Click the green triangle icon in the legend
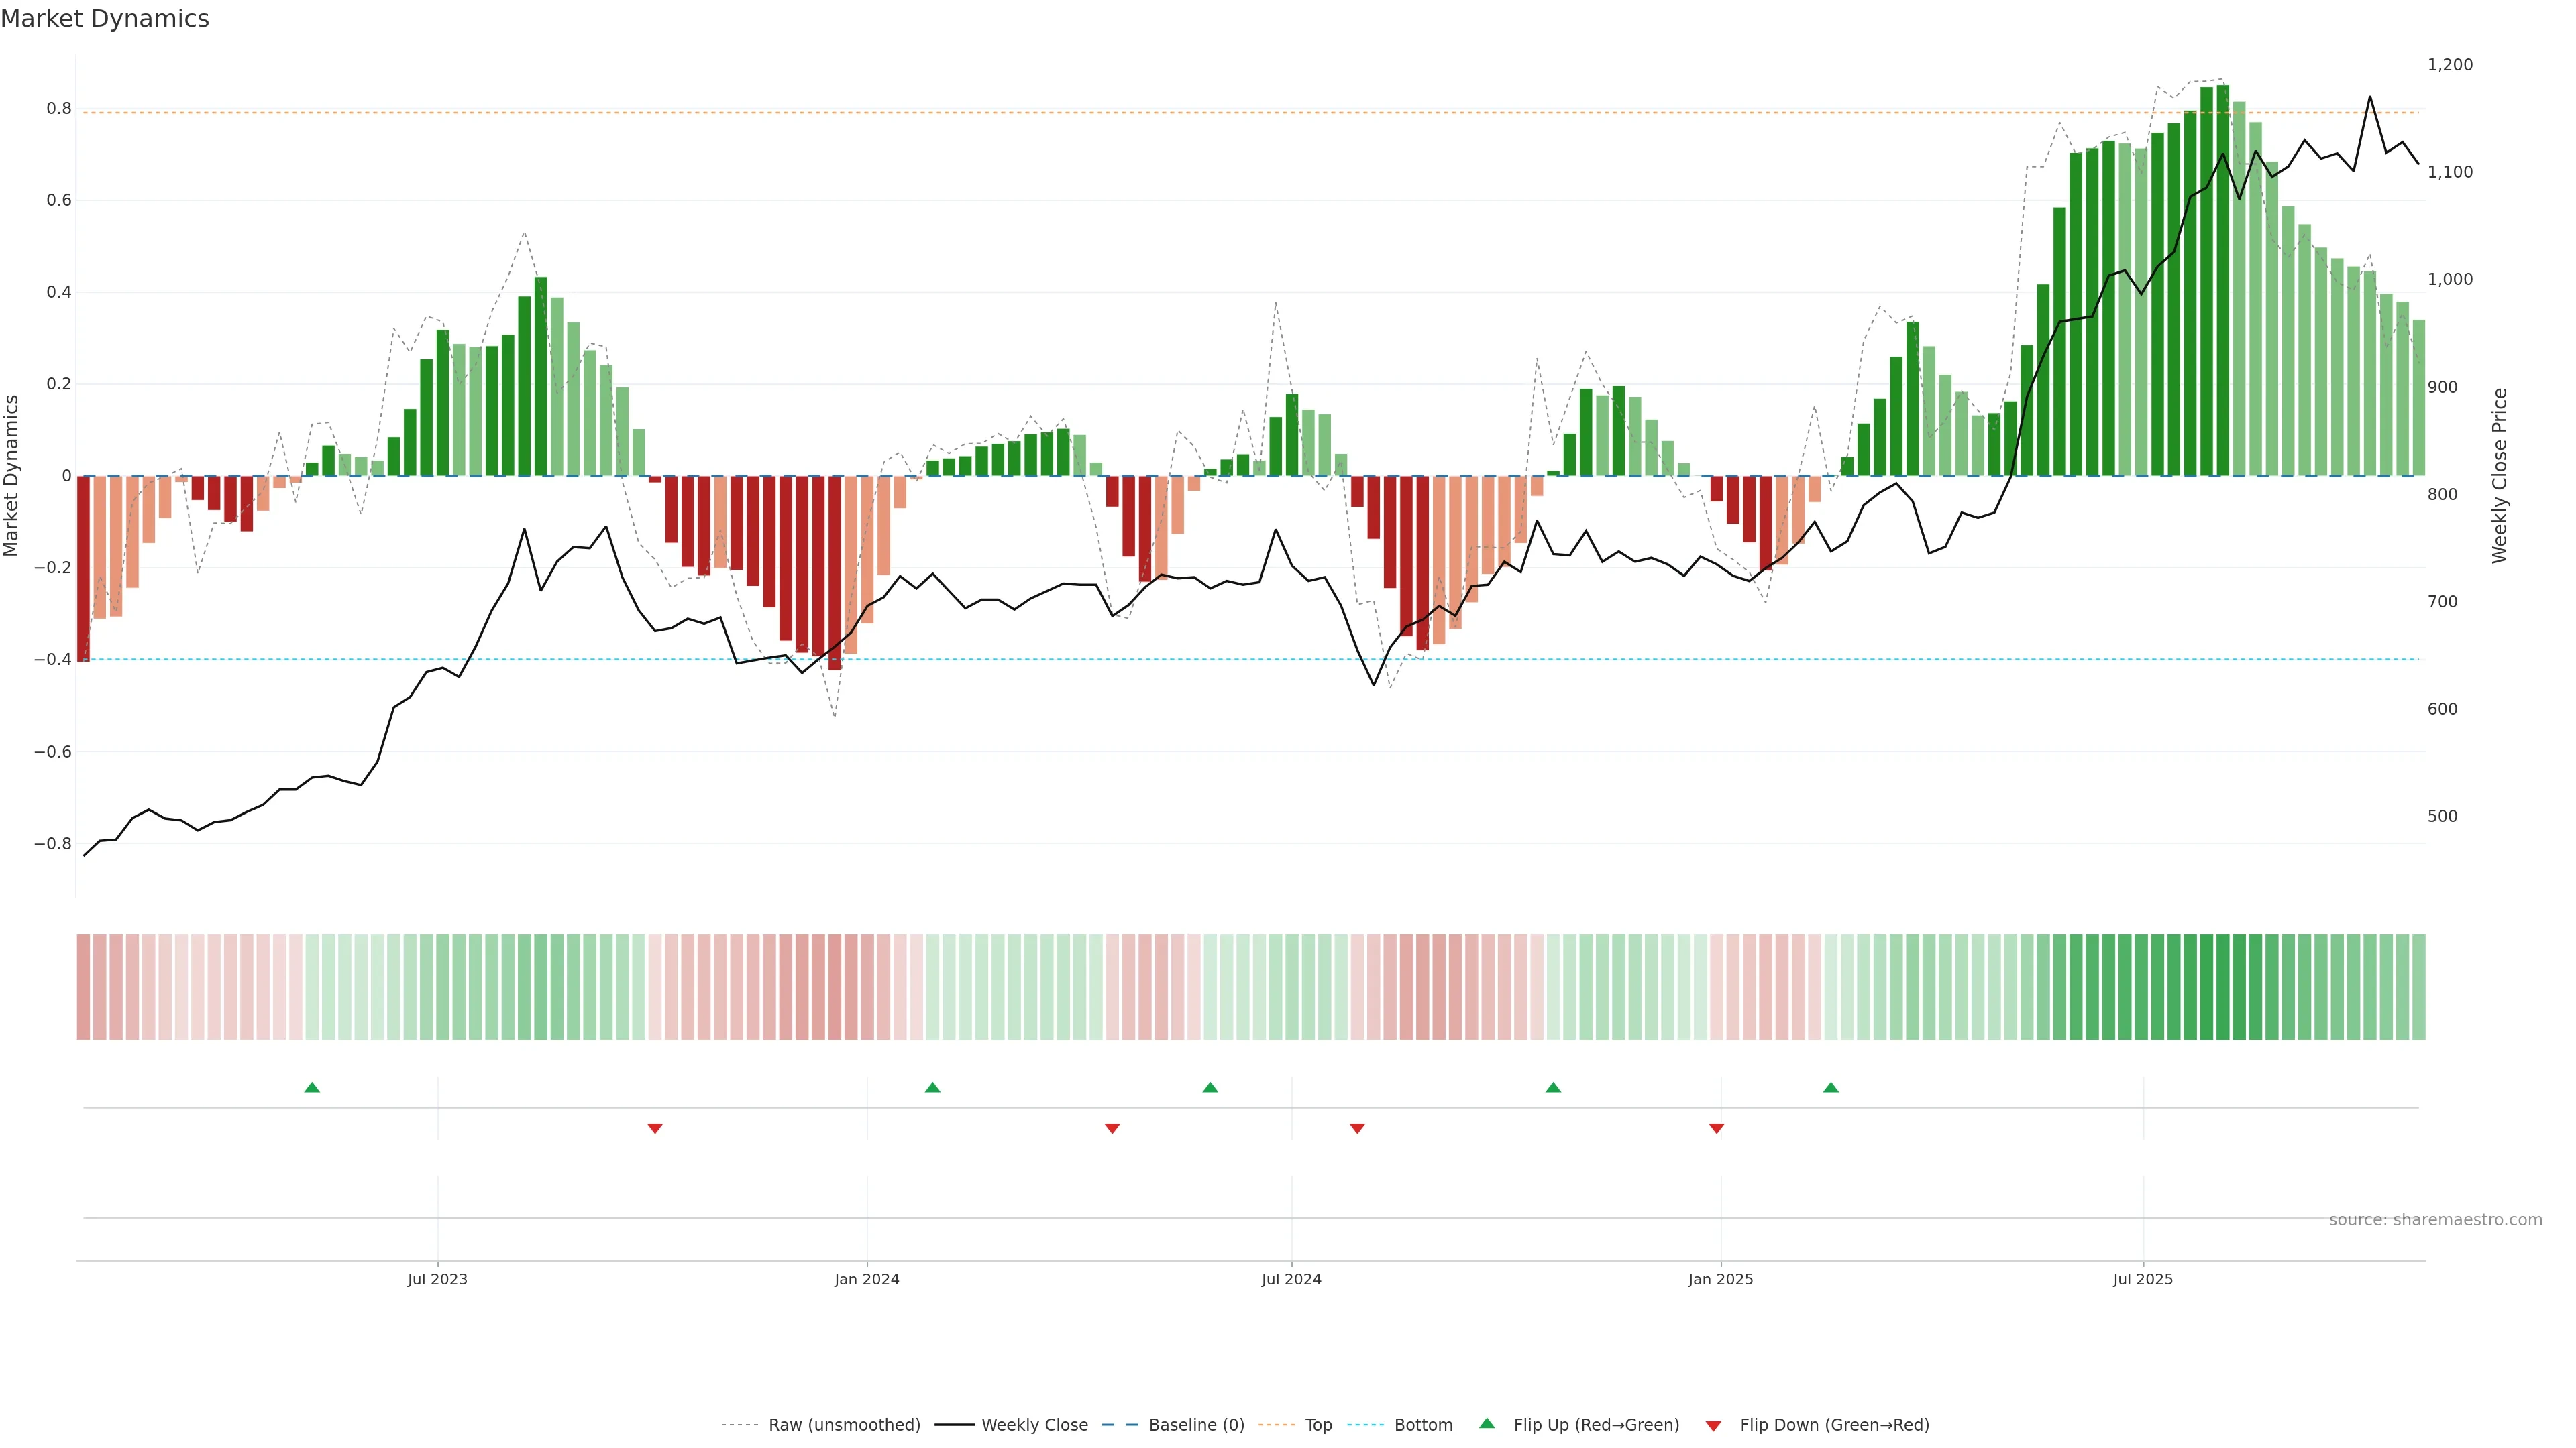The width and height of the screenshot is (2576, 1448). (1487, 1424)
